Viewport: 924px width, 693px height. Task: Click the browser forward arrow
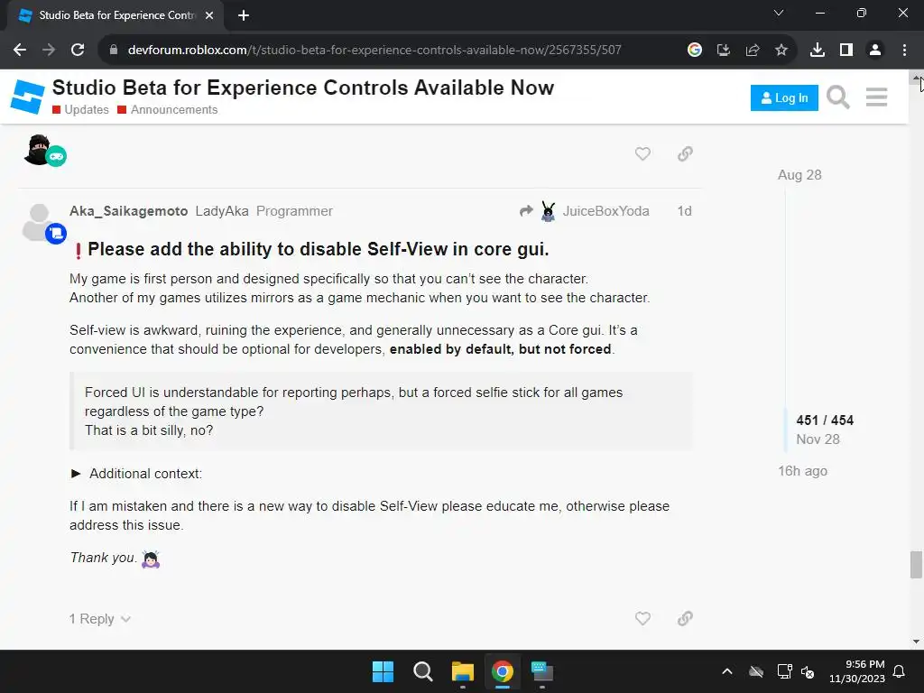click(x=49, y=51)
